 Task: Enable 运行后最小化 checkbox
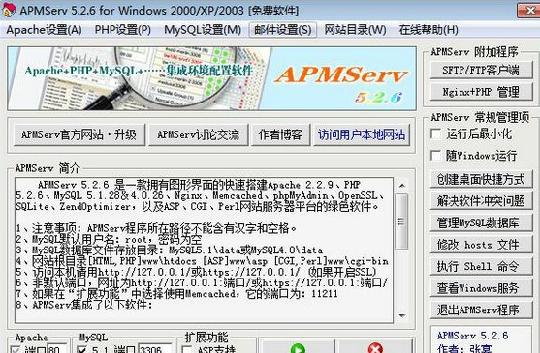436,133
